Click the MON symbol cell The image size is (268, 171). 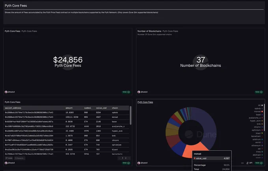[x=86, y=117]
